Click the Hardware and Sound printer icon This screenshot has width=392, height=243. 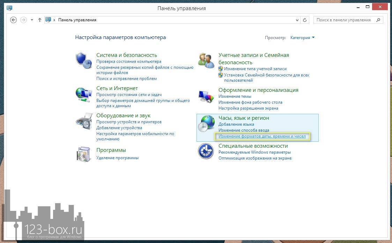click(x=84, y=121)
